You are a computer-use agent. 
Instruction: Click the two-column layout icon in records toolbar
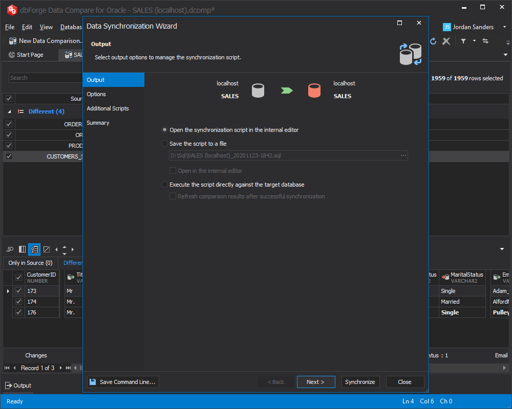(x=22, y=249)
